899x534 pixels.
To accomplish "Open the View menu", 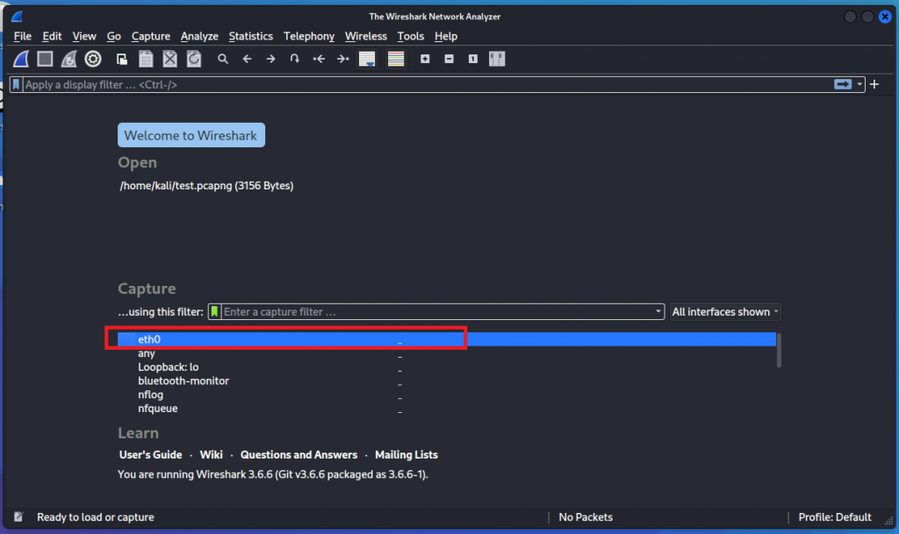I will pos(84,36).
